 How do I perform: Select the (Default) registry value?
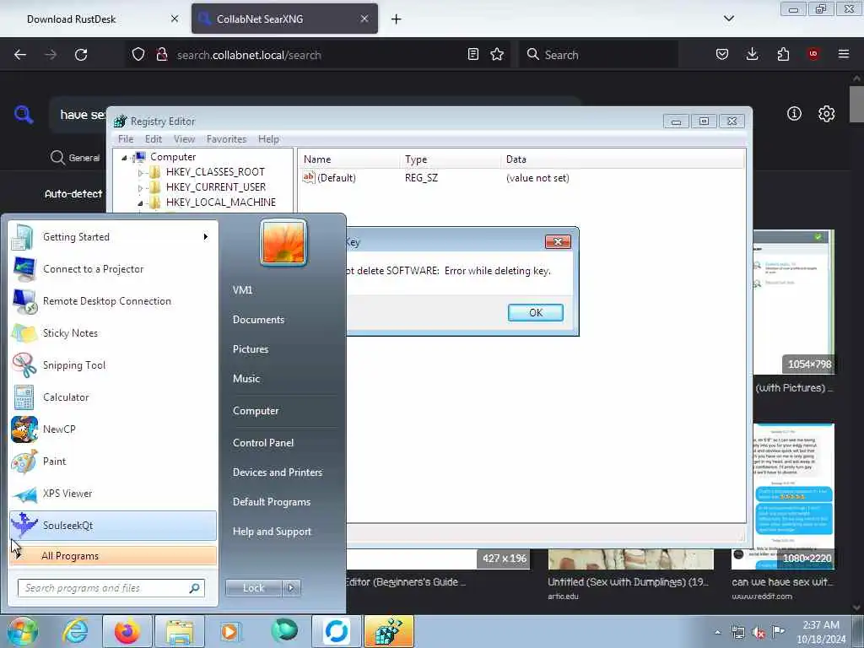point(336,178)
